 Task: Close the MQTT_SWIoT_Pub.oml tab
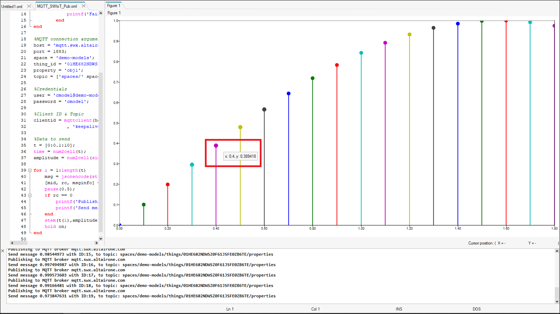pos(84,6)
